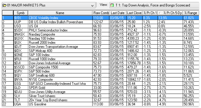Select the UGA US Gasoline row
201x108 pixels.
click(101, 104)
